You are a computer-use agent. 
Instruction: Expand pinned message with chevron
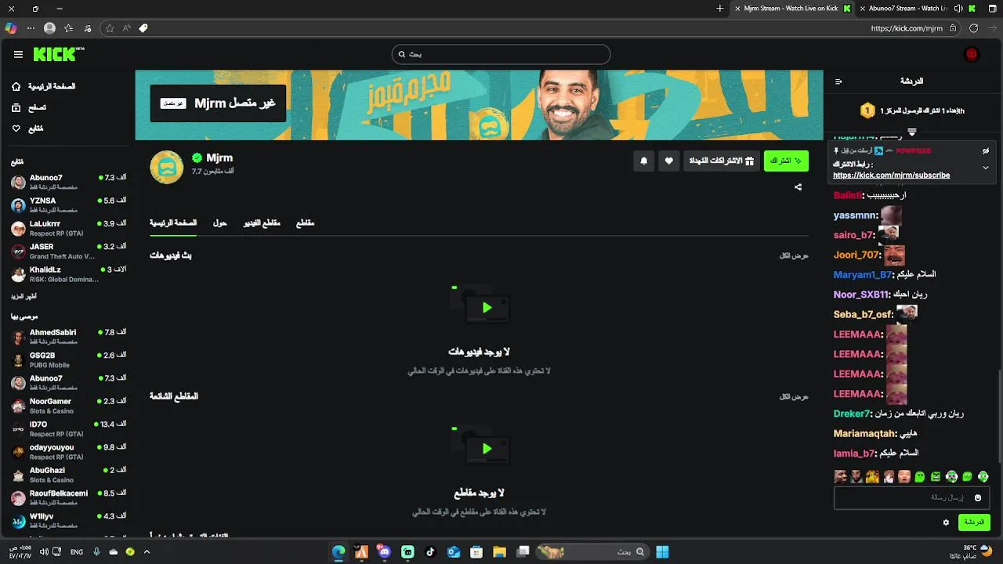point(986,168)
